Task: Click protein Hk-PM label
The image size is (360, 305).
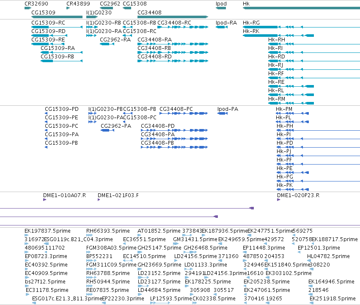Action: 284,109
